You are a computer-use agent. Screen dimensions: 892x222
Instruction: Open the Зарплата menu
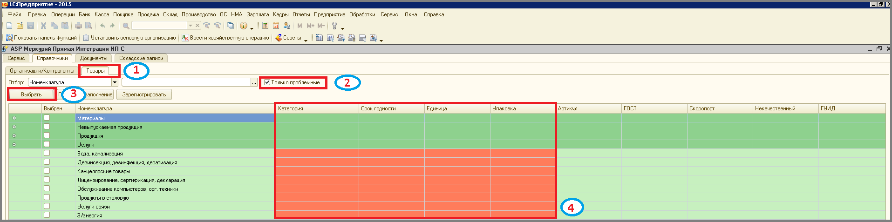258,14
